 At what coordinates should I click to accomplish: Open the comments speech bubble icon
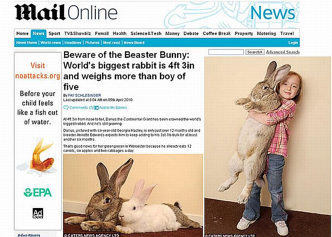coord(66,108)
